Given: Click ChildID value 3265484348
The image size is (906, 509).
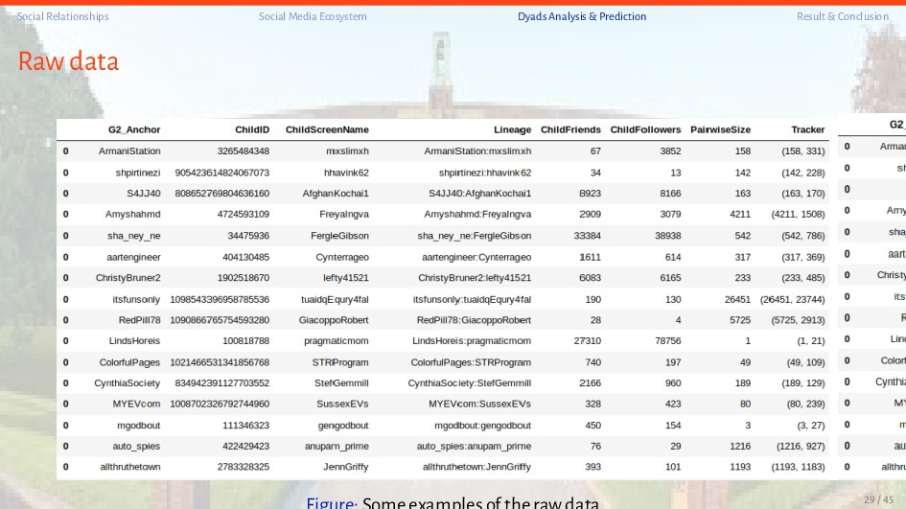Looking at the screenshot, I should pos(244,150).
